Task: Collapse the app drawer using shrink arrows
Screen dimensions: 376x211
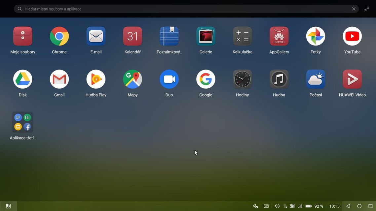Action: point(367,9)
